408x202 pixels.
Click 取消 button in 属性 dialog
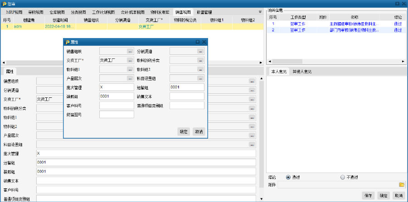tap(199, 131)
